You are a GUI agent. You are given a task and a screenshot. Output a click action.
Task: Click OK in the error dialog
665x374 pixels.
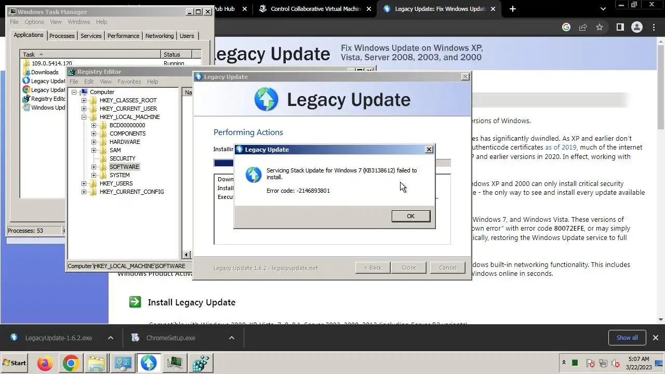tap(411, 216)
